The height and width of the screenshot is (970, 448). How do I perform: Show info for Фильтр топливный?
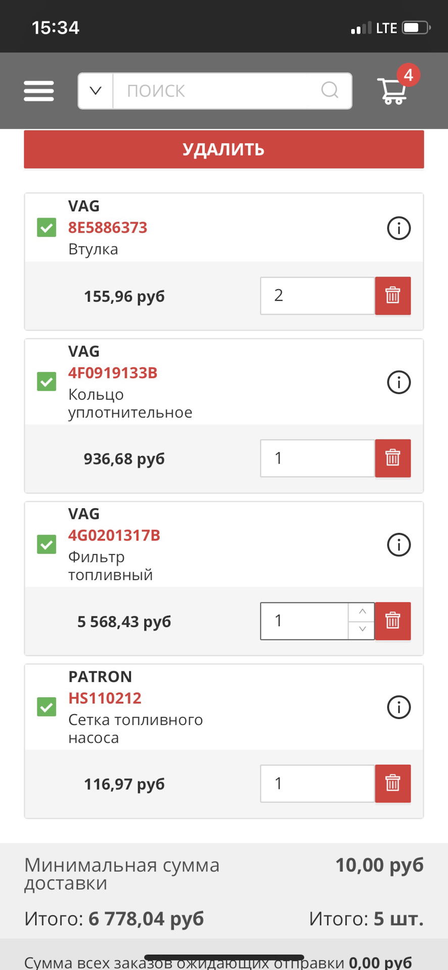399,545
